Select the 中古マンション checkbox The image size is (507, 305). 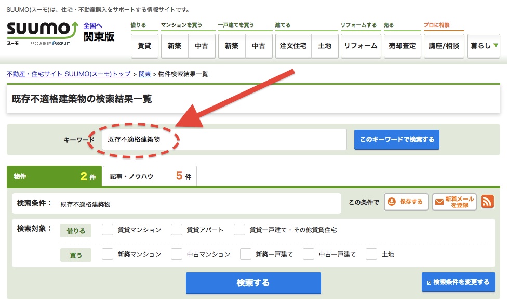click(177, 254)
